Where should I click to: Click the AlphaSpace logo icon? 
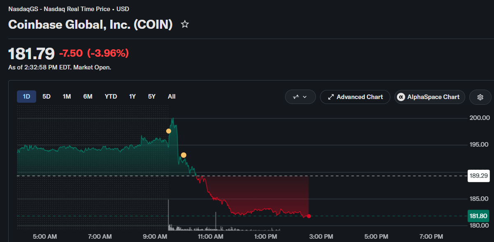pyautogui.click(x=401, y=97)
